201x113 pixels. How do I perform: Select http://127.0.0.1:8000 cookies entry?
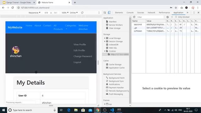[x=116, y=54]
